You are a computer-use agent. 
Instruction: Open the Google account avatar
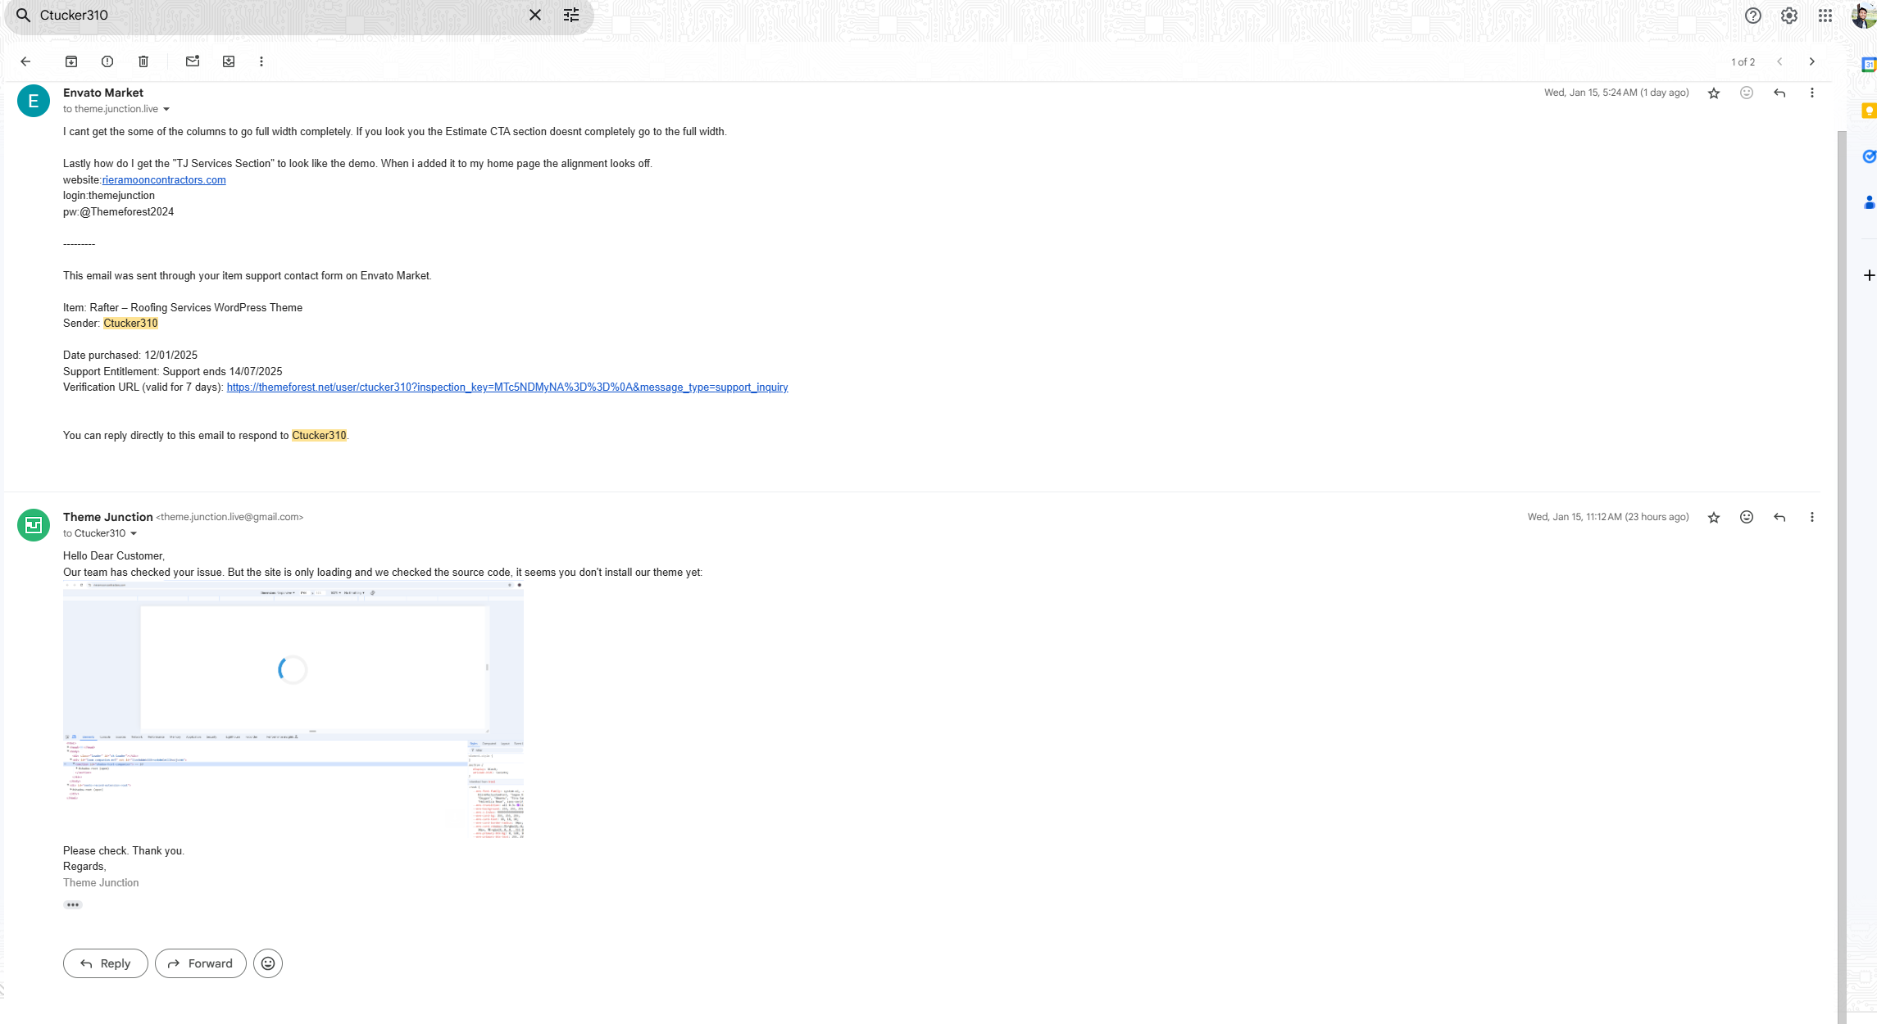(x=1863, y=16)
